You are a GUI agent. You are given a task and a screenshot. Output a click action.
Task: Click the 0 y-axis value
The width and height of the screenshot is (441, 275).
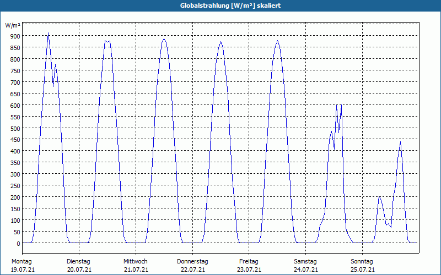(18, 244)
